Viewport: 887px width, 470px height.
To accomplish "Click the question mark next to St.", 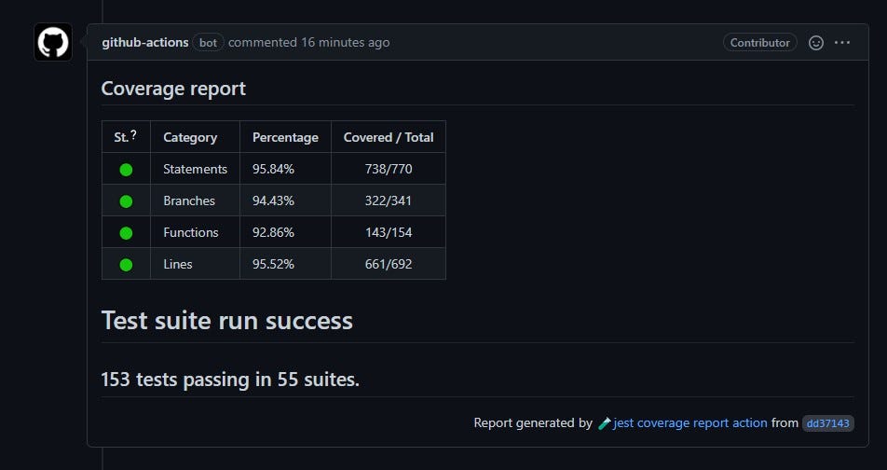I will pos(133,135).
